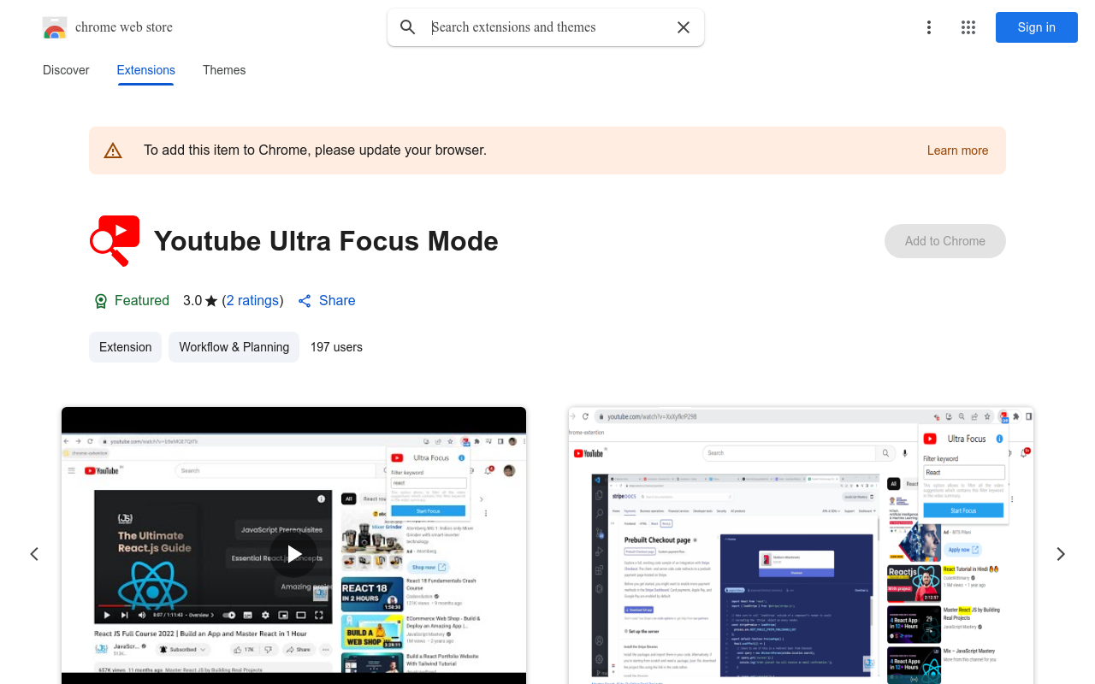The height and width of the screenshot is (684, 1095).
Task: Click the Youtube Ultra Focus Mode extension icon
Action: [115, 241]
